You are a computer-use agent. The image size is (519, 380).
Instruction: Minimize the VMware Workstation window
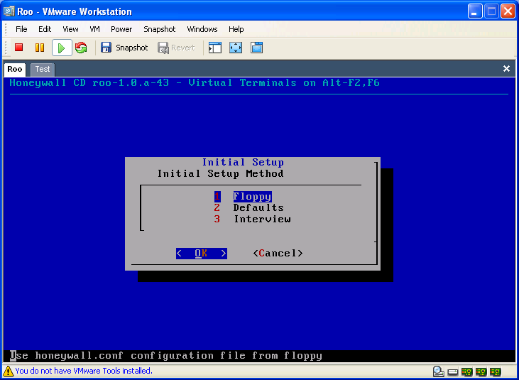(x=475, y=11)
